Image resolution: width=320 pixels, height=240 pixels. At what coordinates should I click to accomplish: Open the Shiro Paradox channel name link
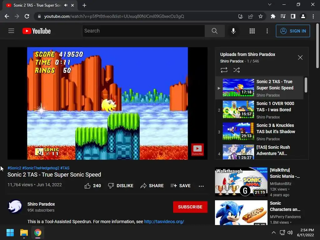pos(41,204)
